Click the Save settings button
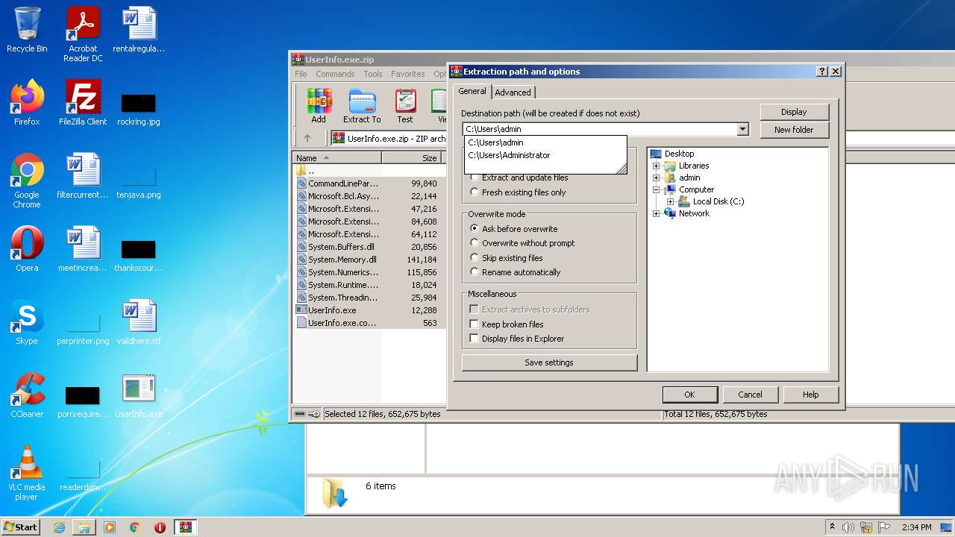The height and width of the screenshot is (537, 955). tap(549, 362)
